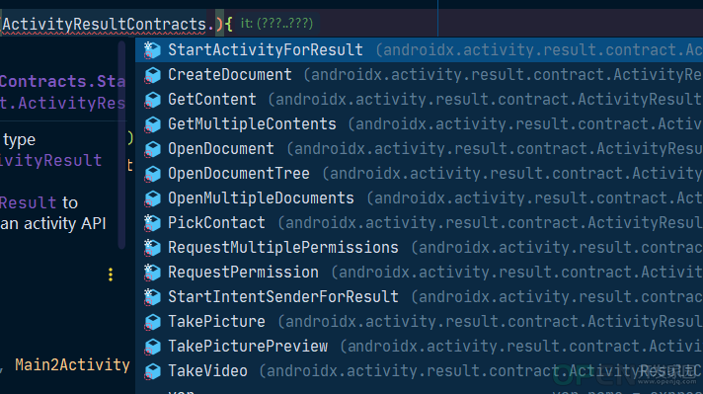Pick StartIntentSenderForResult from the list
The image size is (703, 394).
420,296
